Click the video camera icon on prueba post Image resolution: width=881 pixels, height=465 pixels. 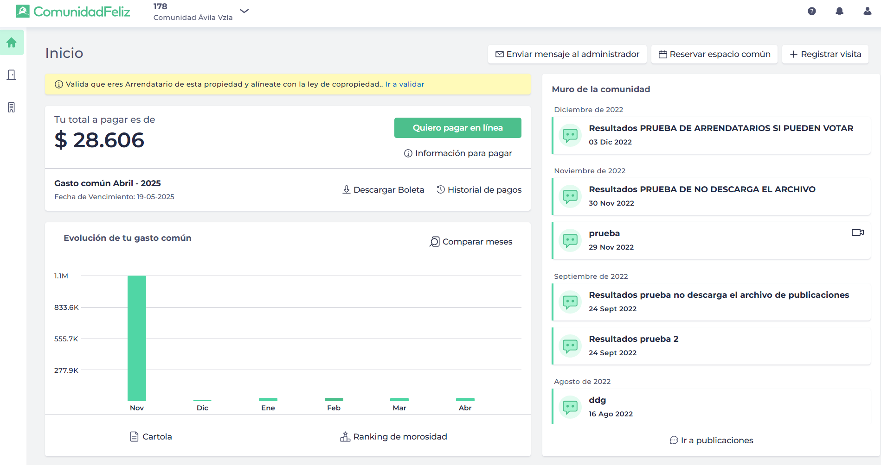(x=857, y=232)
